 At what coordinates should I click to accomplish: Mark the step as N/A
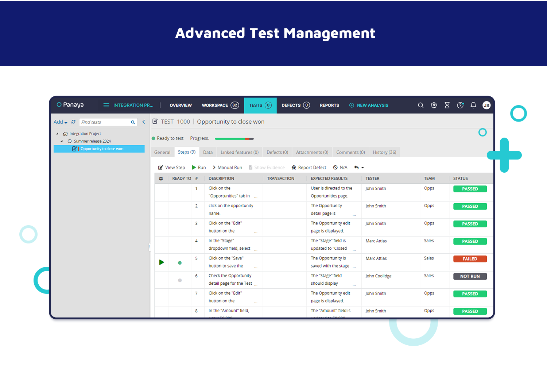340,168
